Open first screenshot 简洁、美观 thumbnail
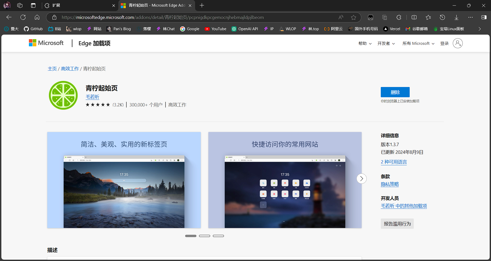Viewport: 491px width, 261px height. coord(124,180)
